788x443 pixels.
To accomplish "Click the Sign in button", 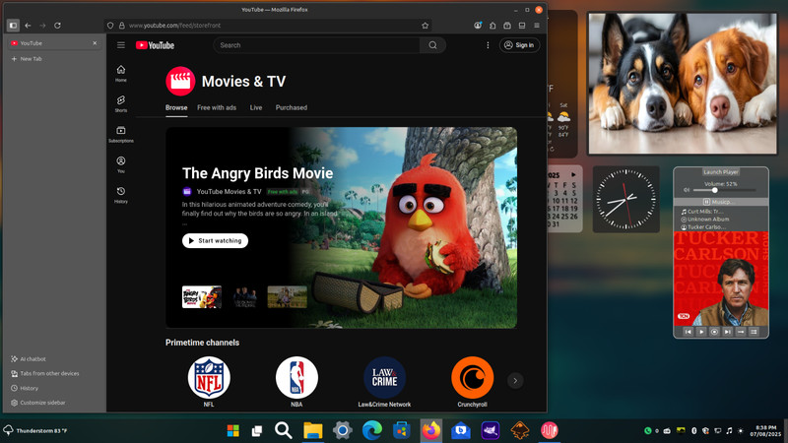I will point(519,45).
